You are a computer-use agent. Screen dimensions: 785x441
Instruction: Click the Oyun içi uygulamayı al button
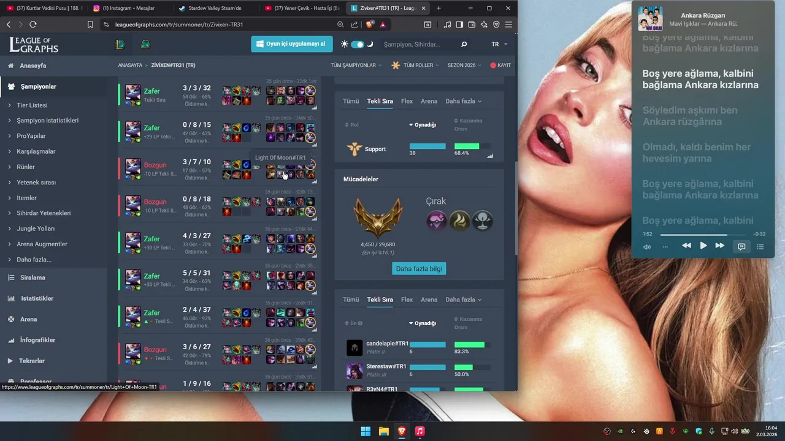[x=291, y=44]
